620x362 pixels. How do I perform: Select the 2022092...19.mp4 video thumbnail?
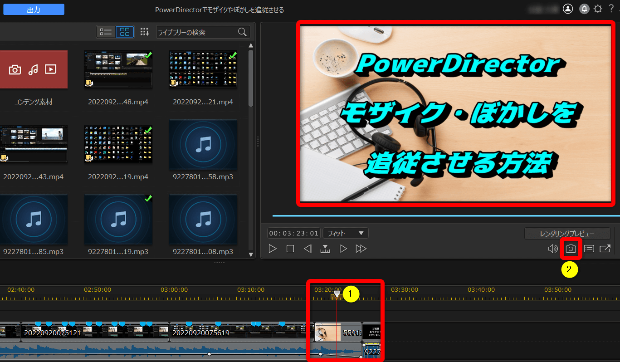(118, 144)
